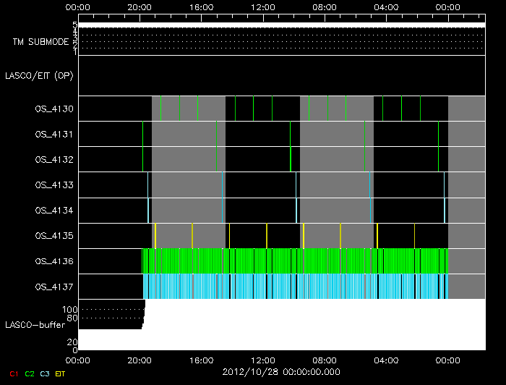The width and height of the screenshot is (506, 385).
Task: Click the OS_4133 row label
Action: [x=54, y=185]
